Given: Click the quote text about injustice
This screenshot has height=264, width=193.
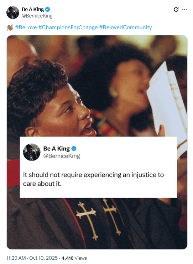Looking at the screenshot, I should [93, 179].
